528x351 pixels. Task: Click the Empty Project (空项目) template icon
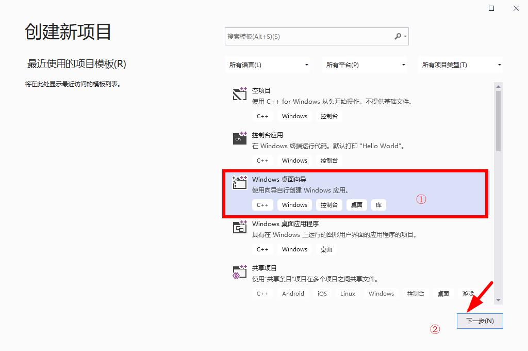click(x=240, y=94)
